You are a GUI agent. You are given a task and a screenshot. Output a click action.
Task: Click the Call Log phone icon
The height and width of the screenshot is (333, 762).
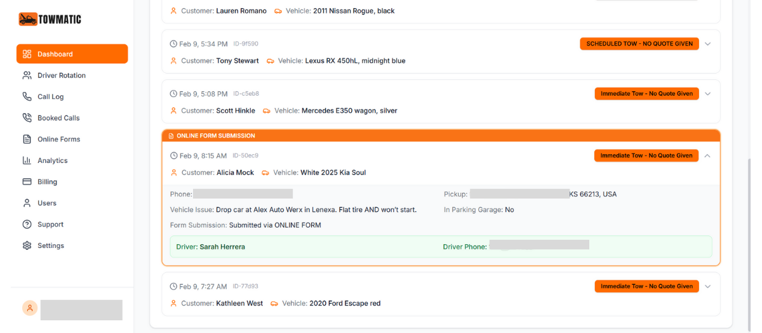27,96
